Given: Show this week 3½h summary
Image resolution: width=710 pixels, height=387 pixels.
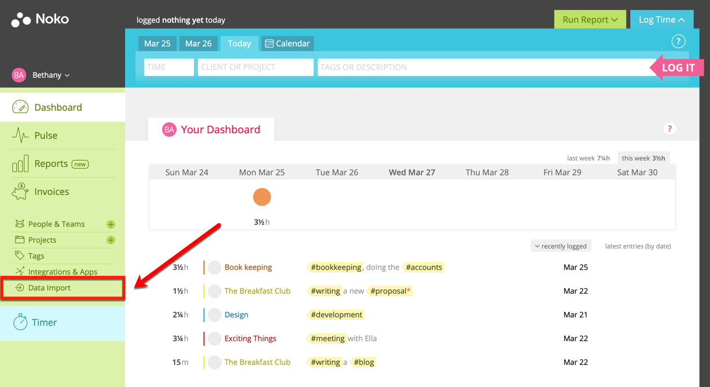Looking at the screenshot, I should [643, 158].
